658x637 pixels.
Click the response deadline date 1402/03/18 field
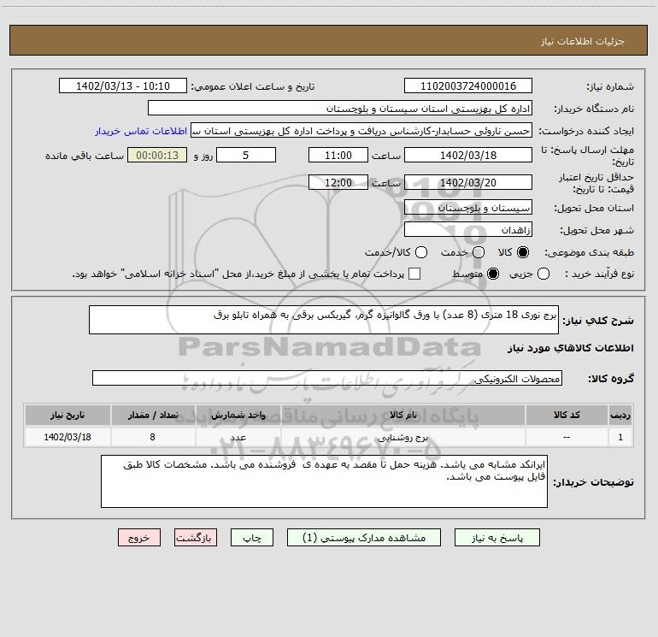coord(468,155)
